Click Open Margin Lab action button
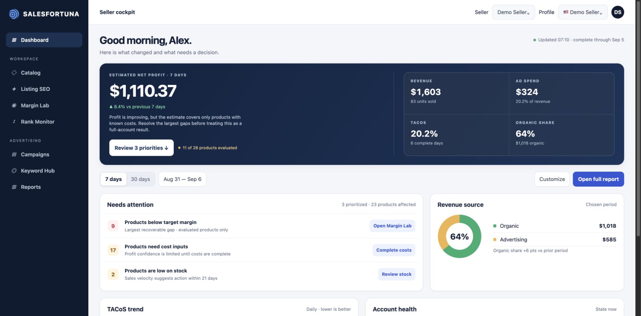The width and height of the screenshot is (641, 316). pyautogui.click(x=392, y=226)
